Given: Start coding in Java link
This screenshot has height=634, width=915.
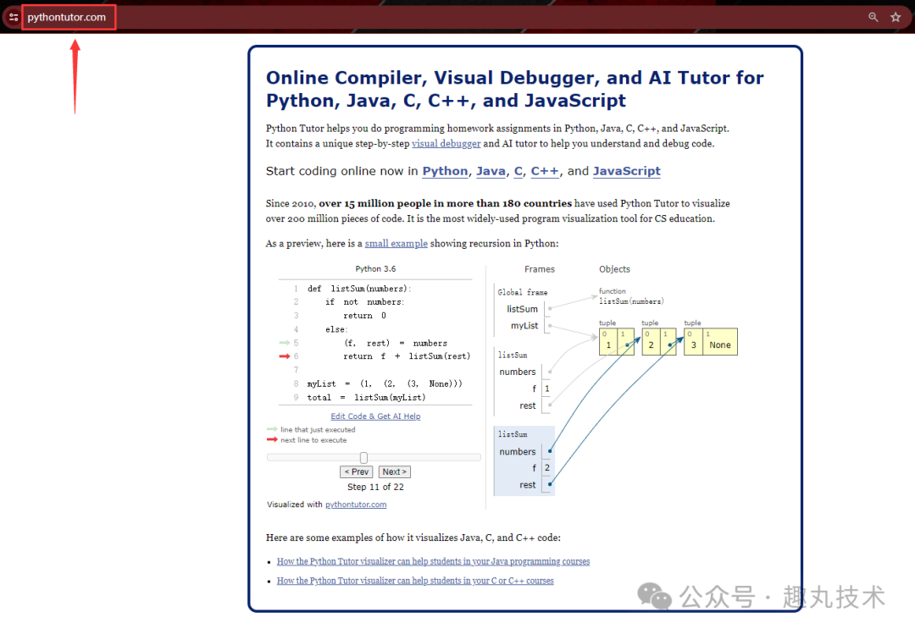Looking at the screenshot, I should [x=491, y=171].
